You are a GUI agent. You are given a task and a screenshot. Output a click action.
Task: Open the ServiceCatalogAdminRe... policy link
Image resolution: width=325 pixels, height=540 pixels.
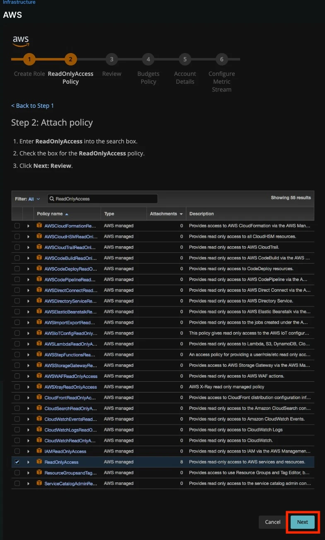(x=71, y=484)
